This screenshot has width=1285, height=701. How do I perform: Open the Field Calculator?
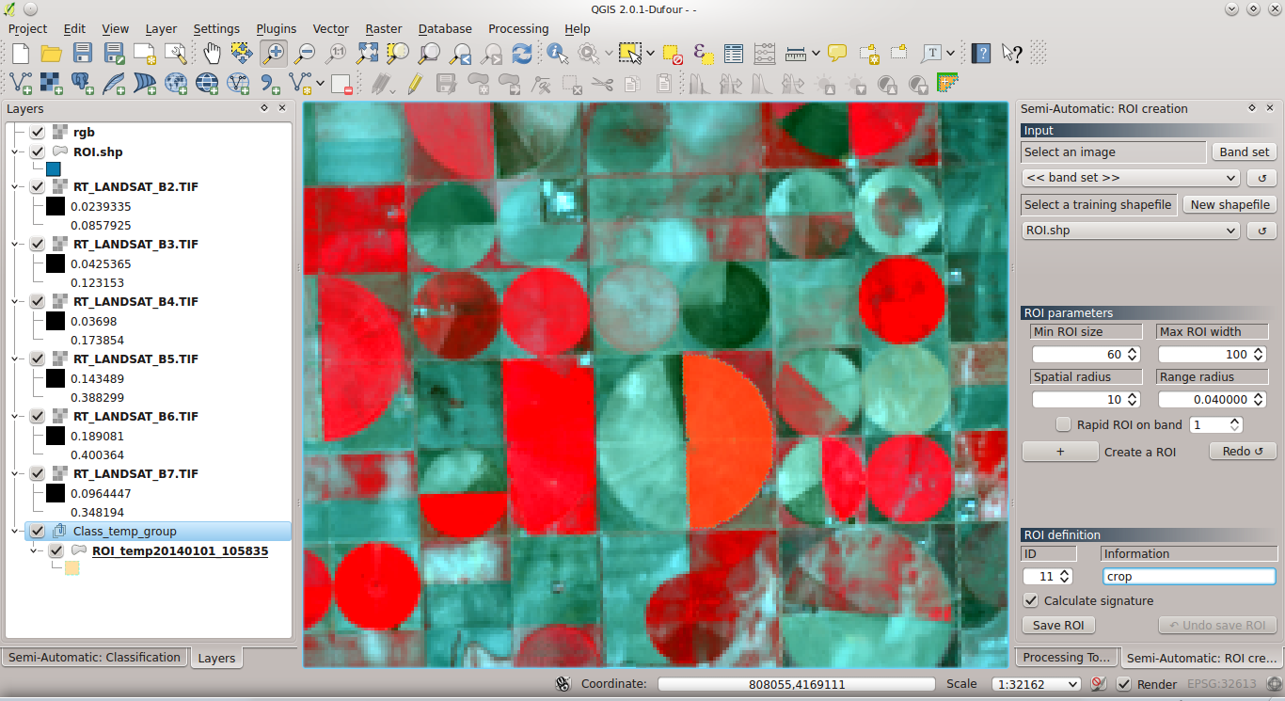[765, 55]
